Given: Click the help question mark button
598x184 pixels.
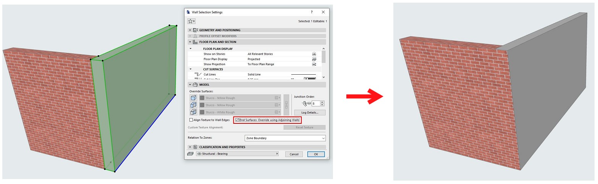Looking at the screenshot, I should (x=312, y=12).
